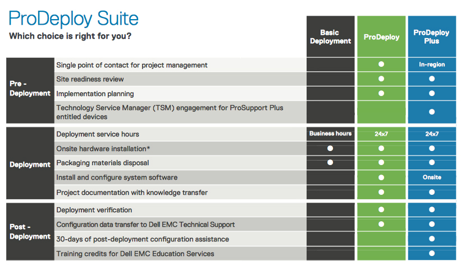
Task: Click the Technology Service Manager (TSM) row text
Action: [x=170, y=112]
